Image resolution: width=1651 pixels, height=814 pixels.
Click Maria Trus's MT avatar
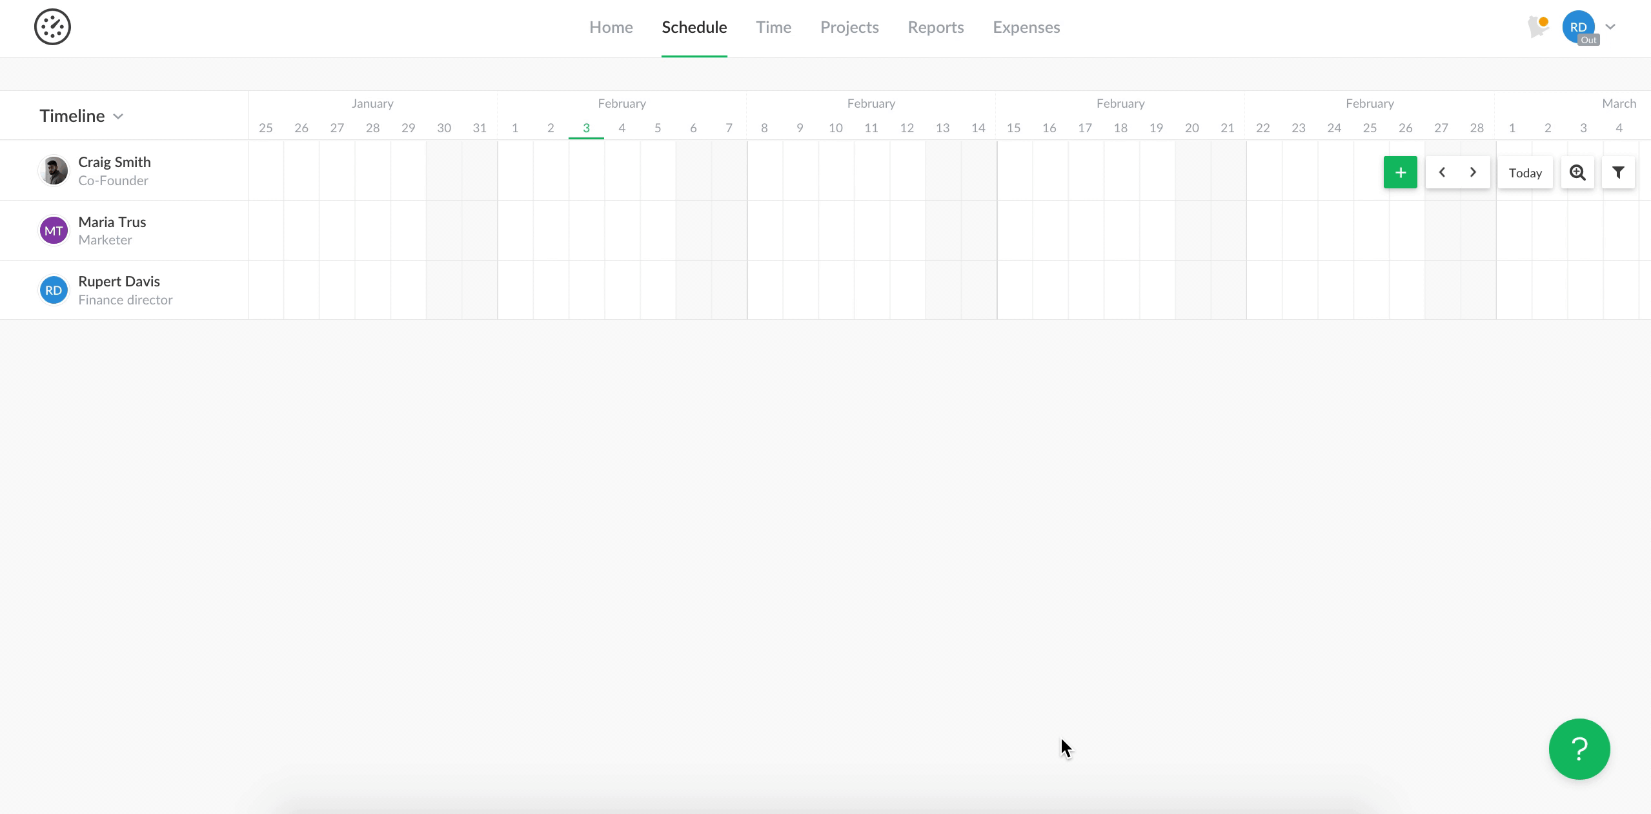pyautogui.click(x=54, y=230)
